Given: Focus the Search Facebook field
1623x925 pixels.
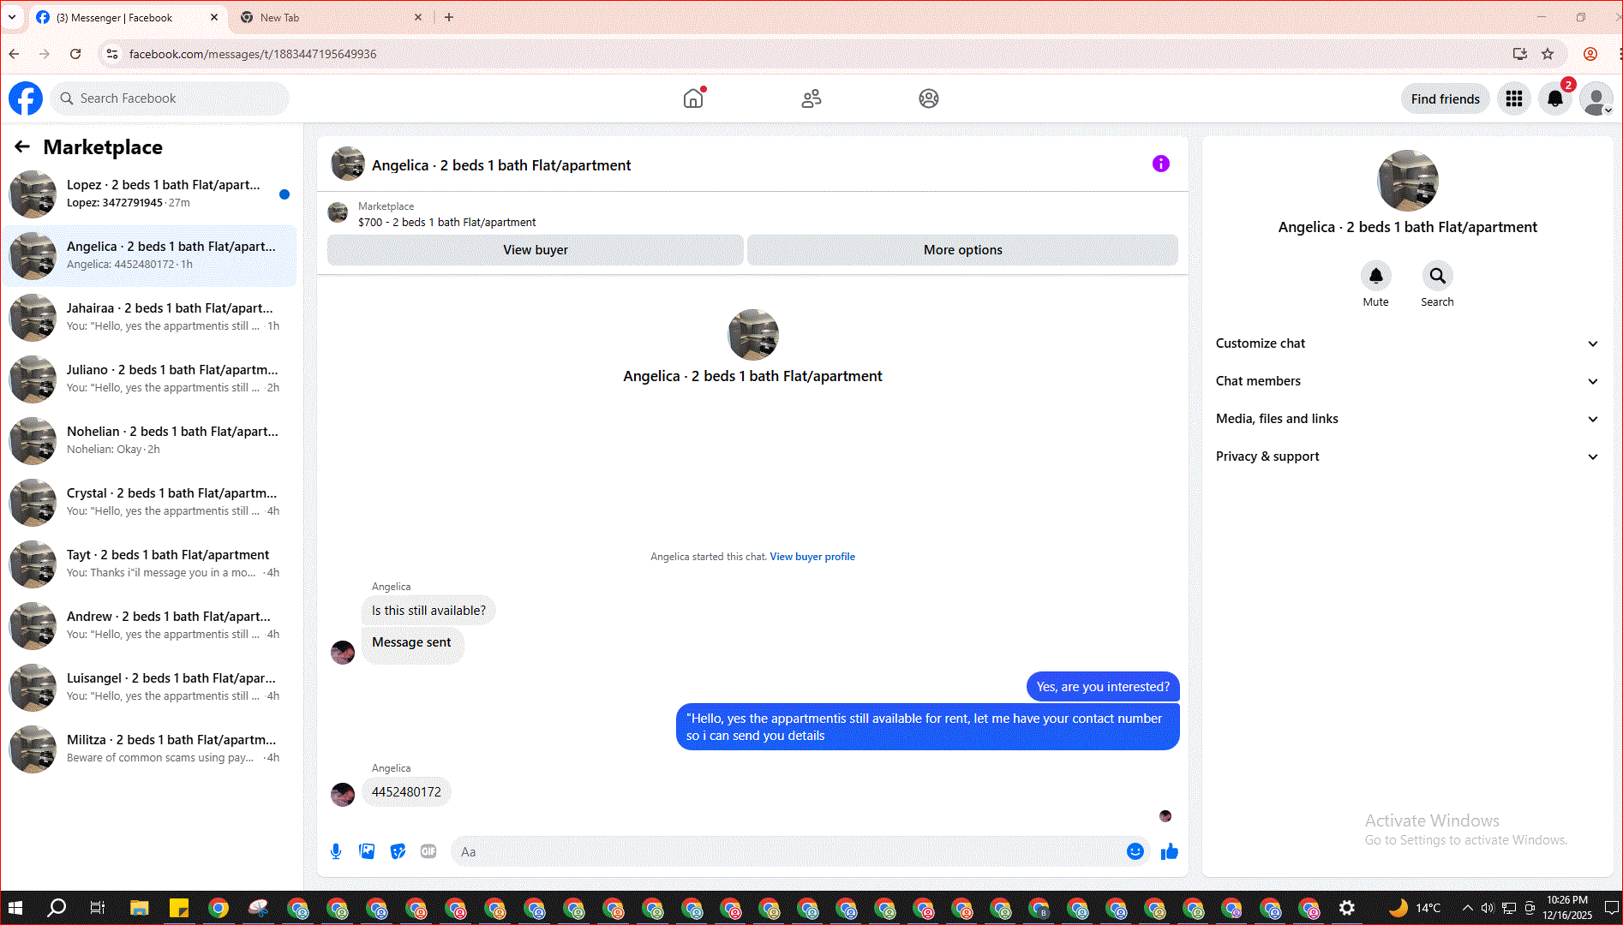Looking at the screenshot, I should [x=170, y=98].
